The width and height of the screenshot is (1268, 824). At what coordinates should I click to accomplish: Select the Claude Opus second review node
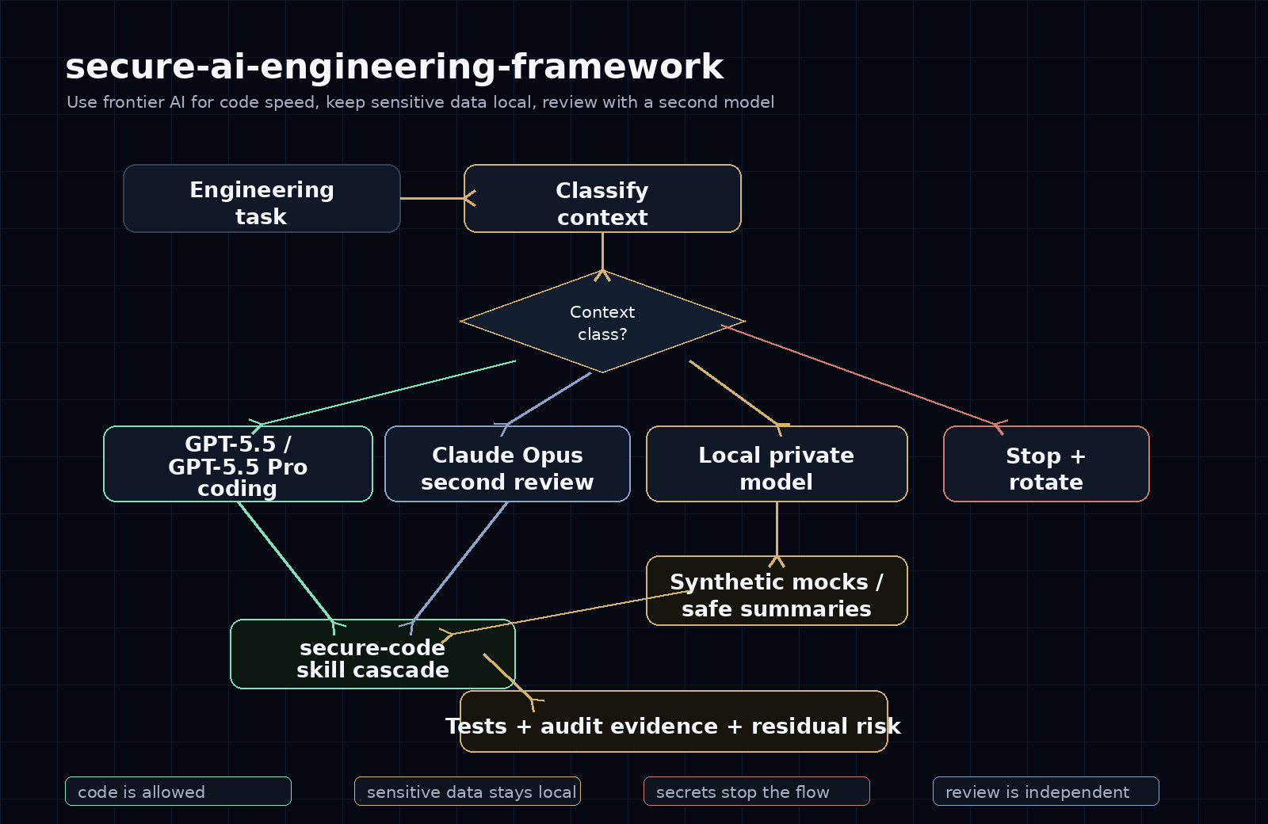(x=507, y=463)
